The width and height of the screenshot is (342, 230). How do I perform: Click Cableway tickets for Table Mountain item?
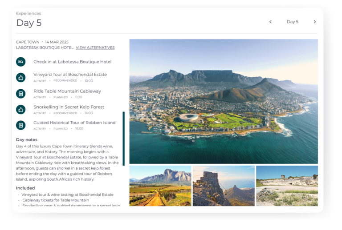coord(56,200)
